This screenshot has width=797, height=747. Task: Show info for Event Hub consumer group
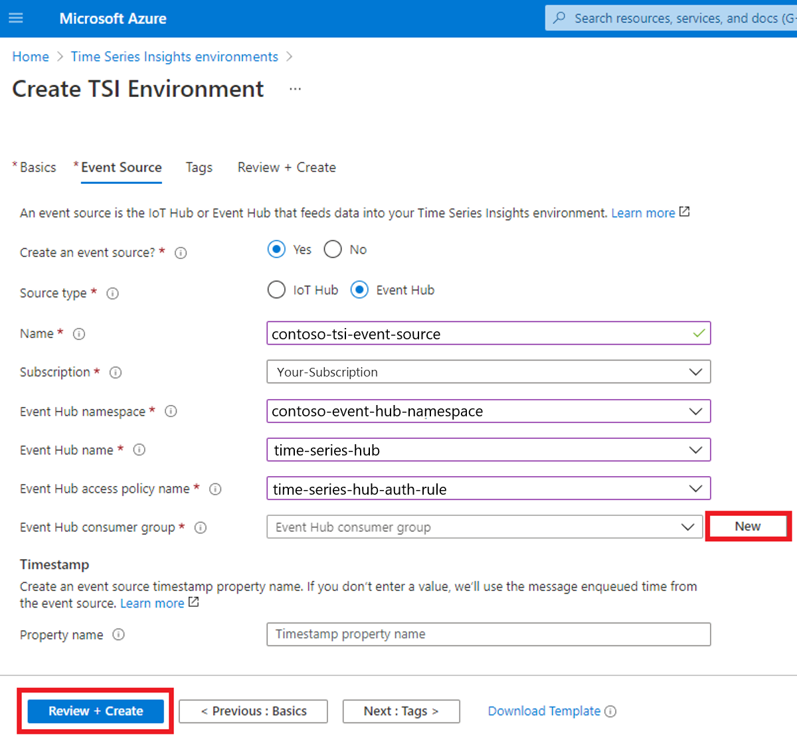click(201, 528)
